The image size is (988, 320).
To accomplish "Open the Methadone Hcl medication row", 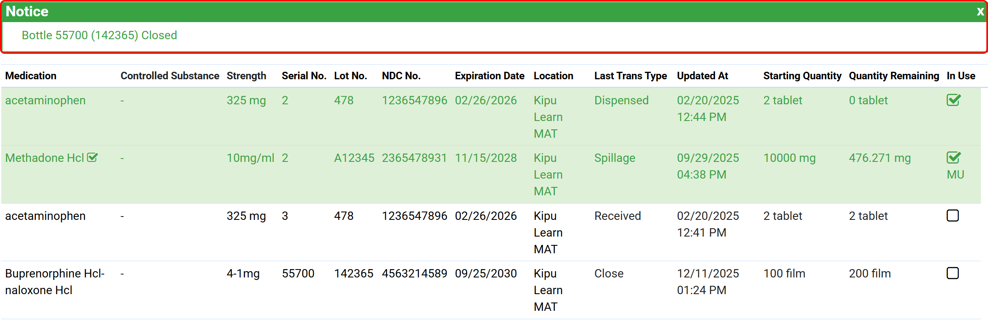I will point(45,158).
